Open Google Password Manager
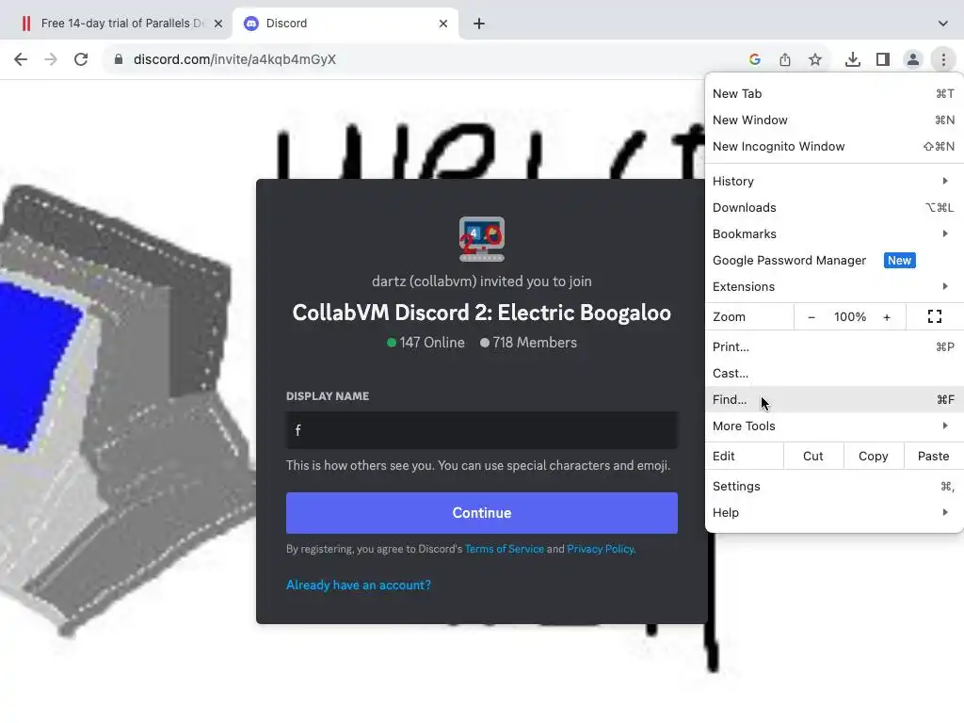The image size is (964, 723). coord(834,260)
